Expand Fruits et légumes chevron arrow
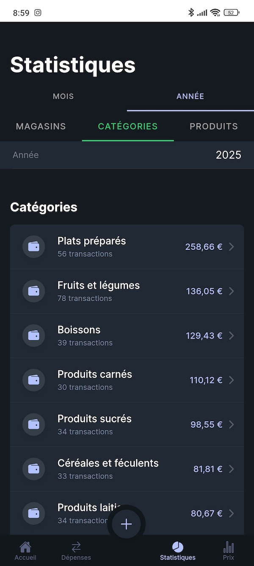 pos(232,291)
